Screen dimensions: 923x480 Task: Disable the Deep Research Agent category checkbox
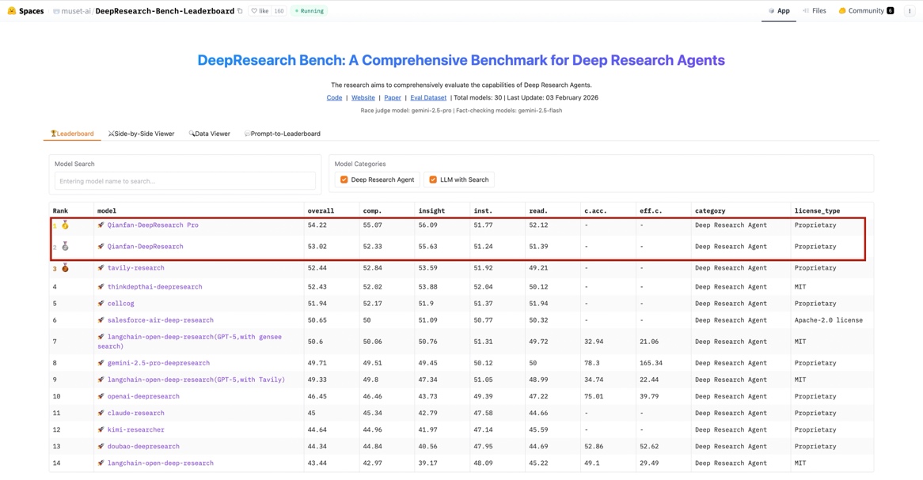344,180
